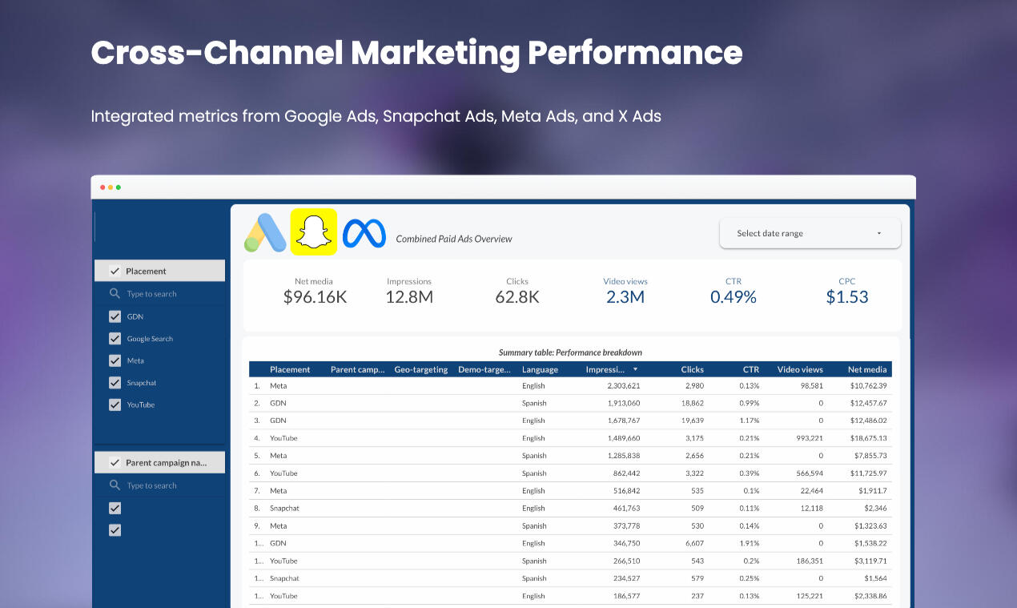Image resolution: width=1017 pixels, height=608 pixels.
Task: Toggle the Placement select-all checkmark
Action: click(115, 270)
